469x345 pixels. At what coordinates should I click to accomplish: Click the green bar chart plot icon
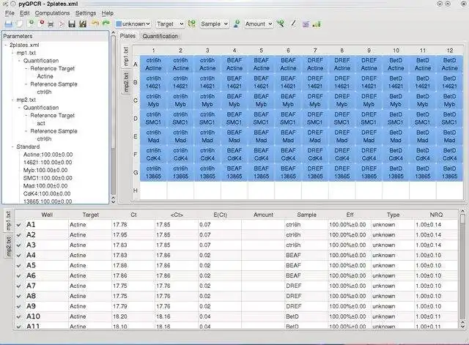(x=317, y=24)
